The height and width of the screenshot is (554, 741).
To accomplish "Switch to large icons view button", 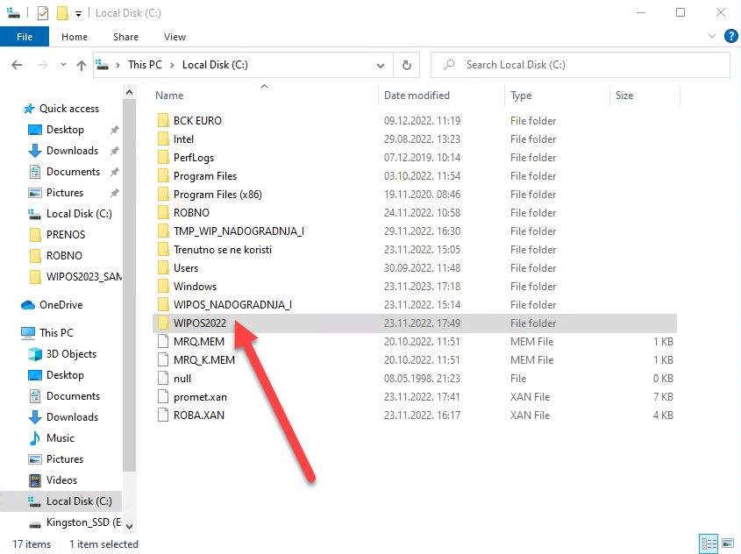I will click(x=728, y=543).
